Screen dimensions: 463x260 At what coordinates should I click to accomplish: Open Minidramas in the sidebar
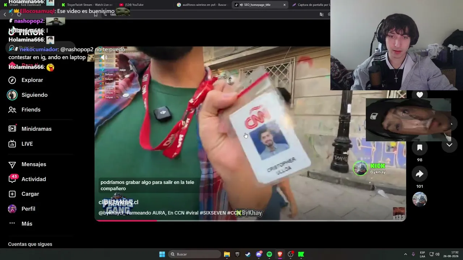[36, 129]
